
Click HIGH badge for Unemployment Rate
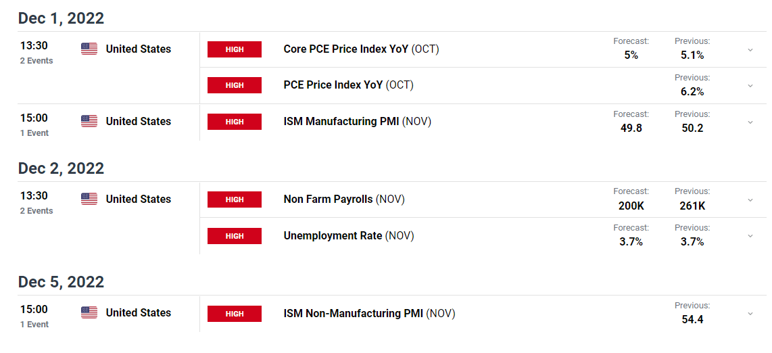(235, 236)
